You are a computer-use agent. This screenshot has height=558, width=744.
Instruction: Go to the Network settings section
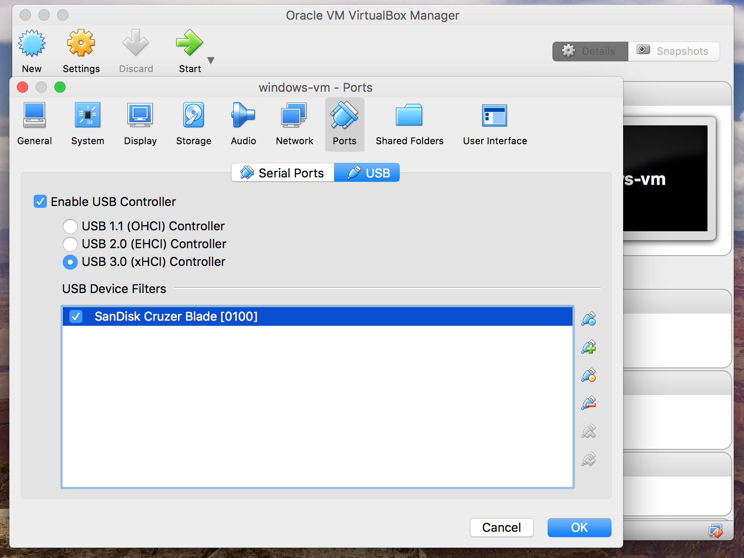[294, 124]
